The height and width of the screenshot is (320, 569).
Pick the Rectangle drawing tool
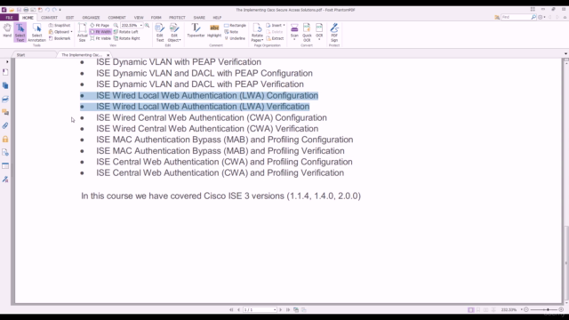point(235,26)
